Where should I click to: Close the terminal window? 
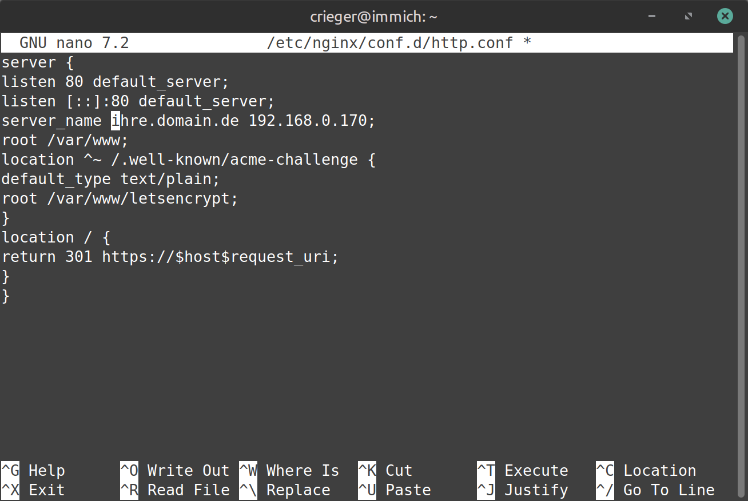click(x=725, y=17)
